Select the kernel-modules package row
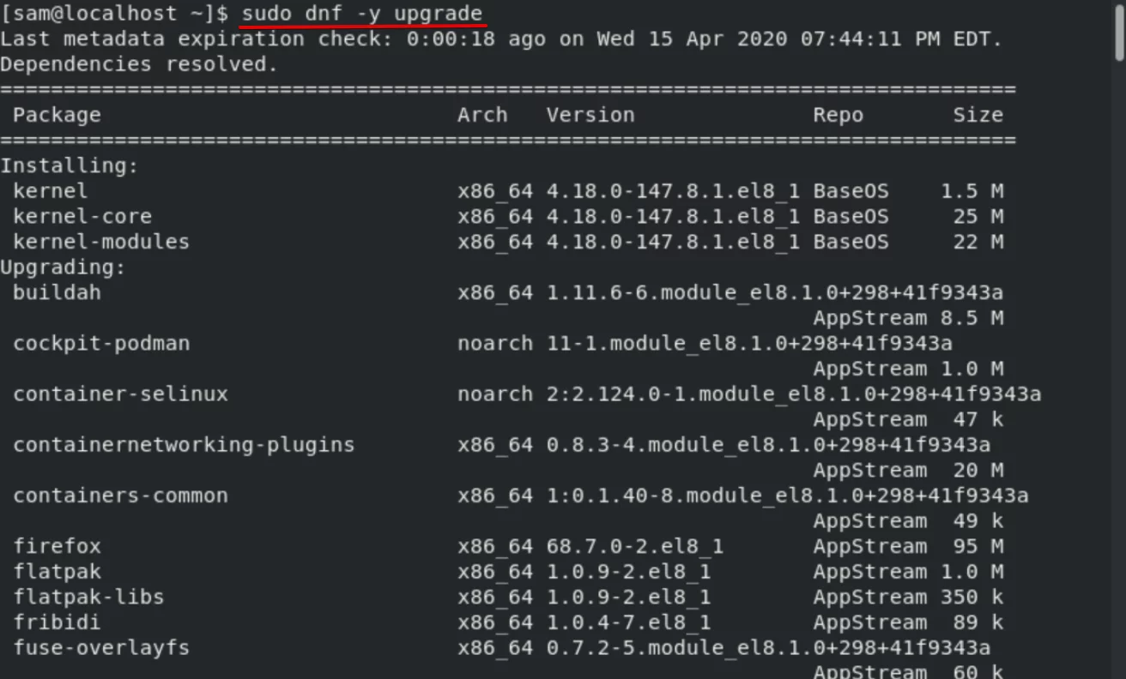This screenshot has height=679, width=1126. (508, 242)
